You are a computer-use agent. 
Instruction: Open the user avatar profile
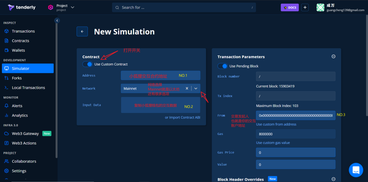(320, 8)
